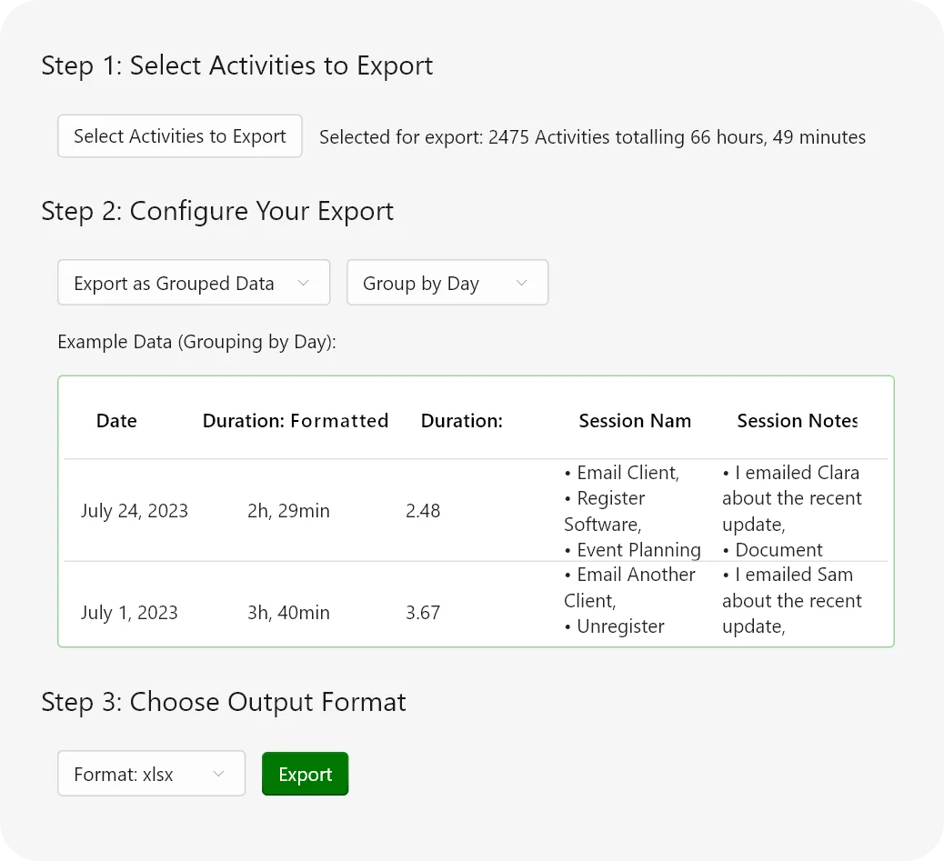Open the Format: xlsx dropdown
This screenshot has width=944, height=861.
(151, 775)
